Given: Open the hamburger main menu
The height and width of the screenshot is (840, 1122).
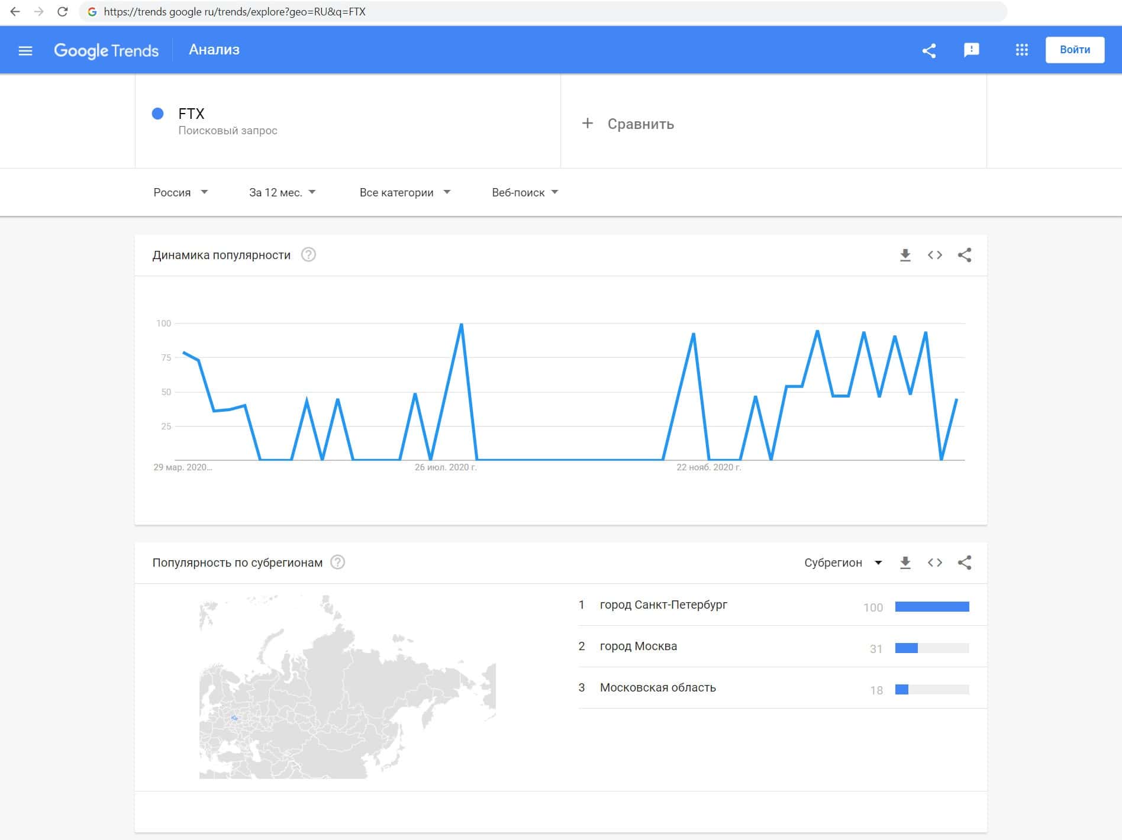Looking at the screenshot, I should [25, 50].
